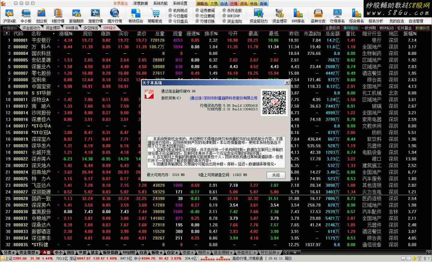Open 今日盘前 news item

click(178, 16)
